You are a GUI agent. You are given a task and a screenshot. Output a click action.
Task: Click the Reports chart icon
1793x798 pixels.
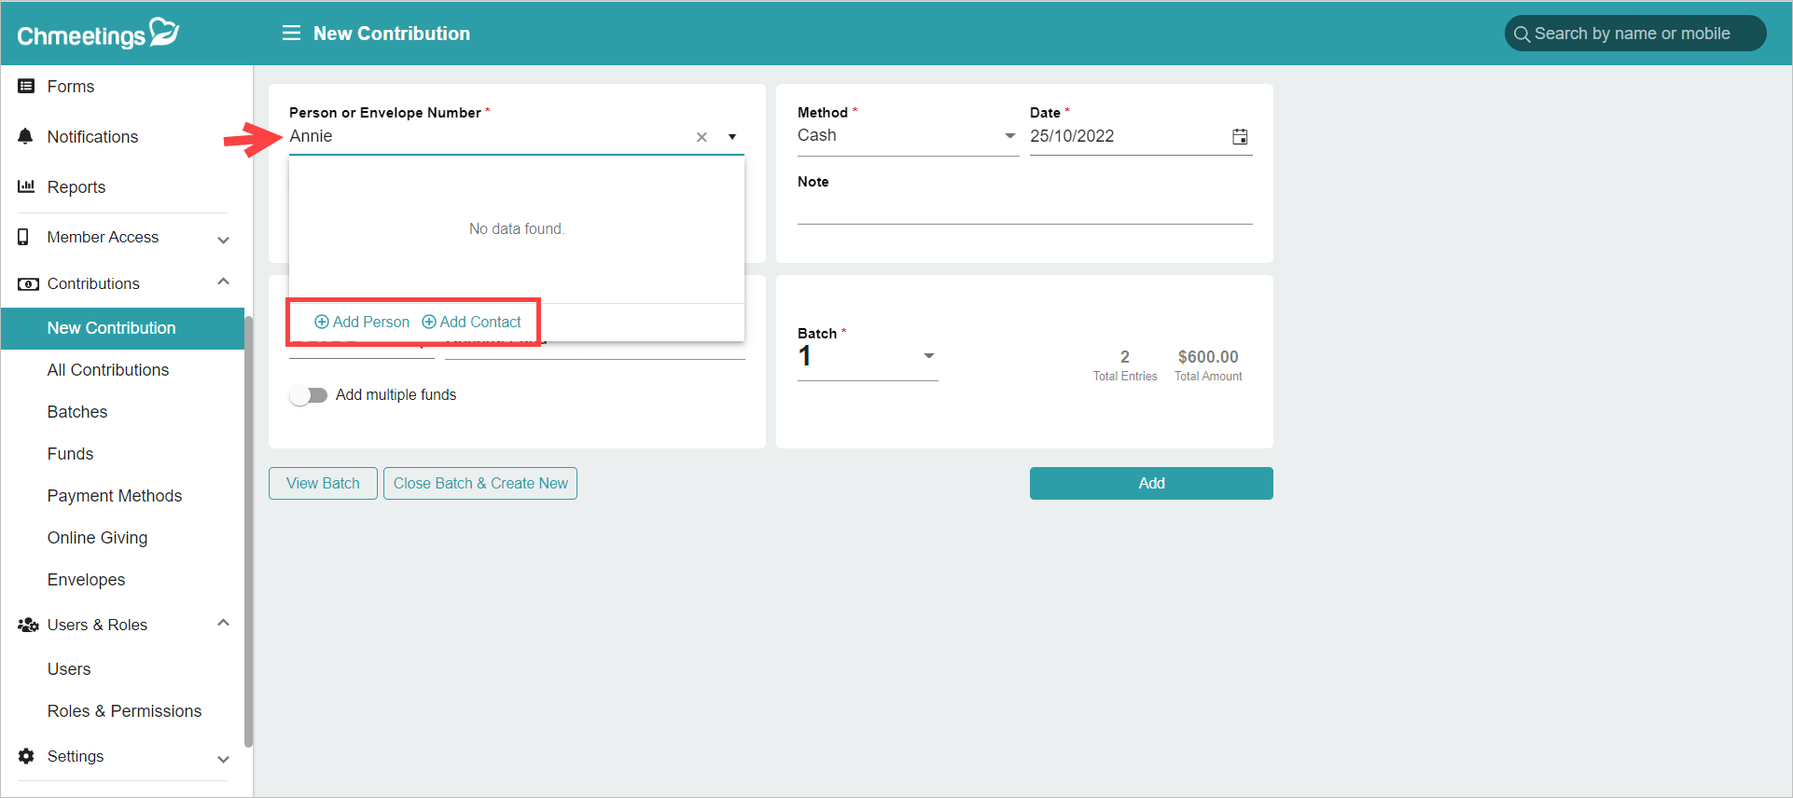click(x=26, y=186)
